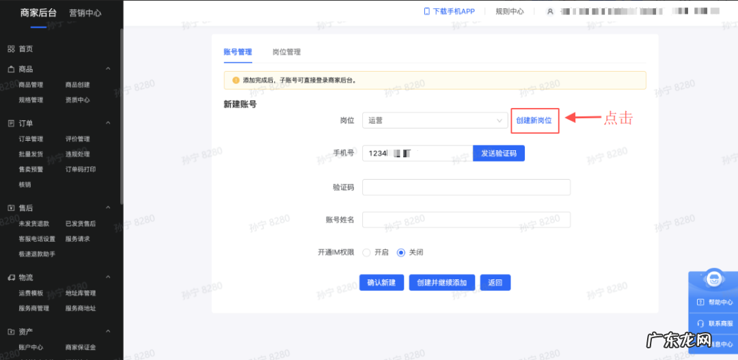This screenshot has width=738, height=360.
Task: Open 极速退款助手 in the sidebar
Action: 37,255
